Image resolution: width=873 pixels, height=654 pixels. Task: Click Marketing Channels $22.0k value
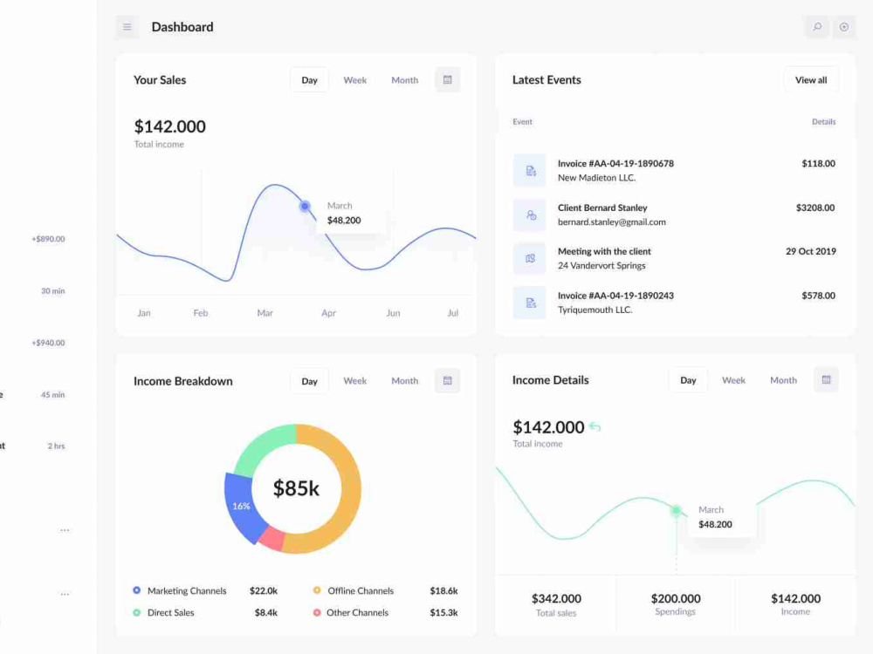[264, 590]
